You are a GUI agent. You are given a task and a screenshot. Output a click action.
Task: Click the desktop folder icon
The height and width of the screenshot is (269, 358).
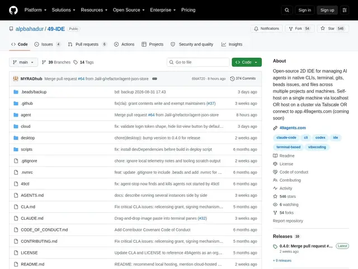click(x=16, y=138)
